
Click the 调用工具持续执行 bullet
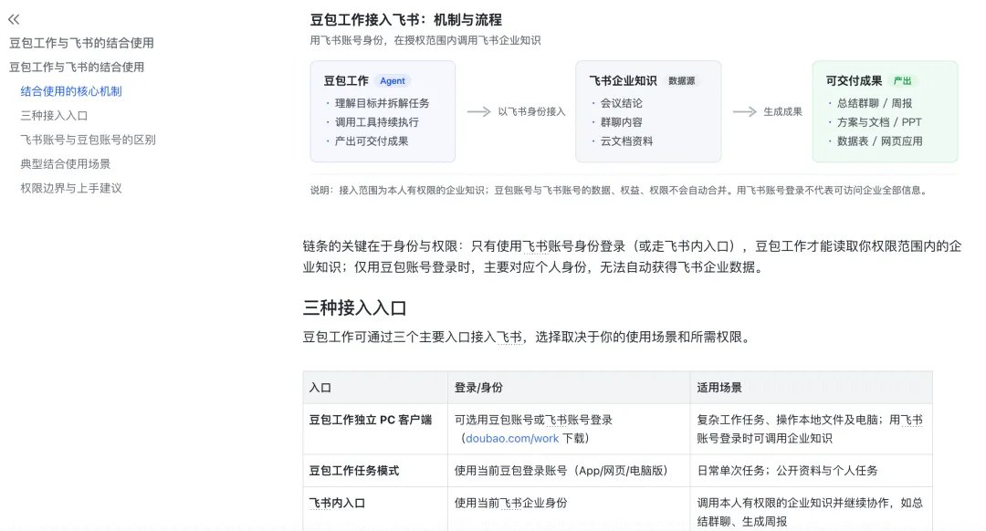pos(377,122)
